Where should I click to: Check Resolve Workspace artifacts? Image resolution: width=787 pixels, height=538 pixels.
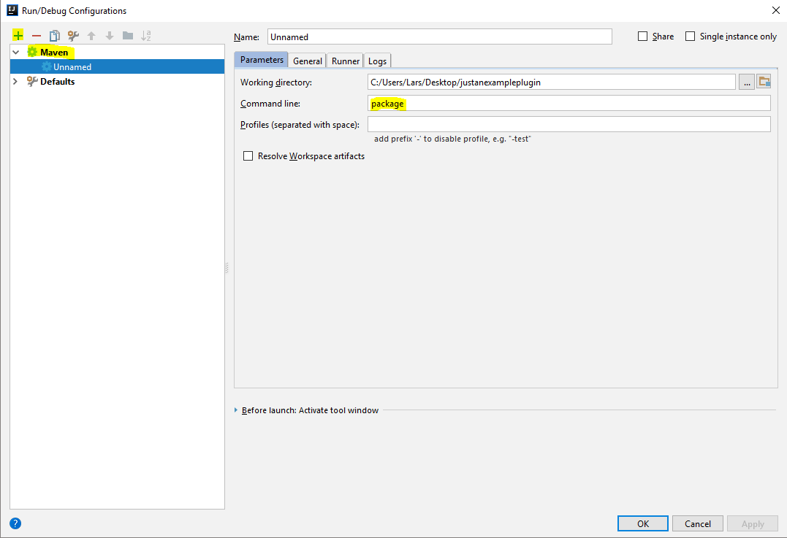[248, 155]
